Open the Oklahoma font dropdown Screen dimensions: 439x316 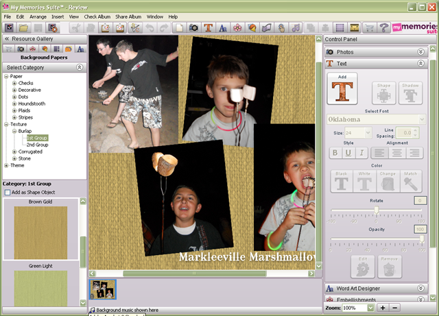tap(377, 119)
